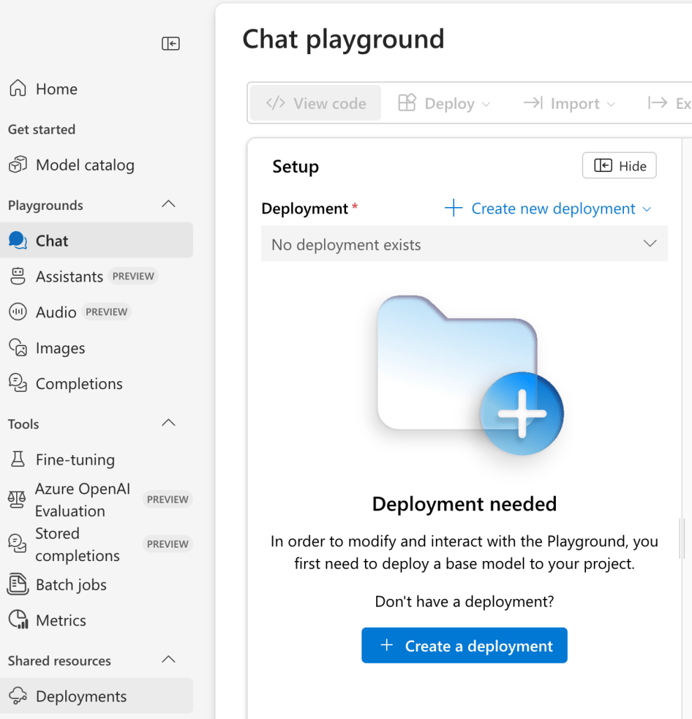Click the Metrics gauge icon
692x719 pixels.
18,621
